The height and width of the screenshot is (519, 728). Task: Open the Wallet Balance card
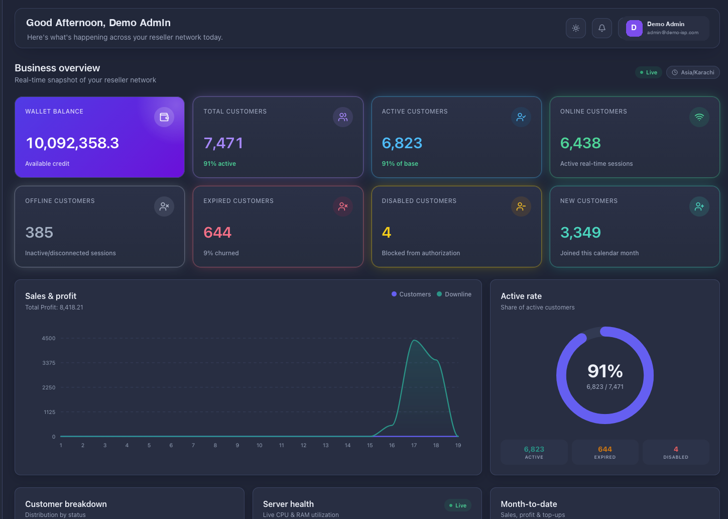click(99, 137)
